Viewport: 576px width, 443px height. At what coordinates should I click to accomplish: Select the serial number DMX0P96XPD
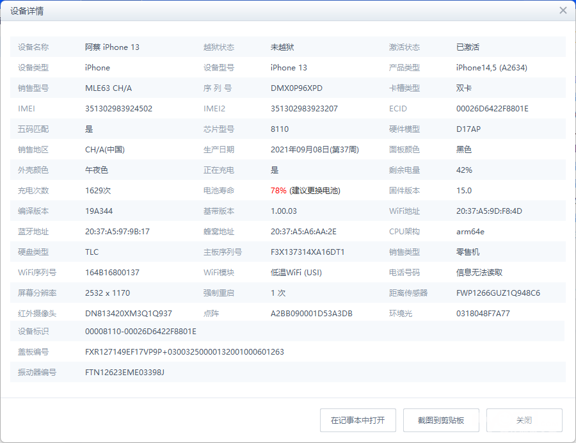(x=296, y=88)
